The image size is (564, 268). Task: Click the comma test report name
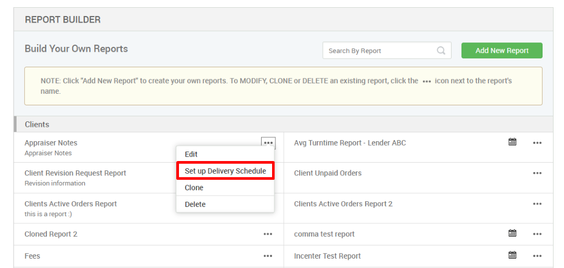pos(324,234)
